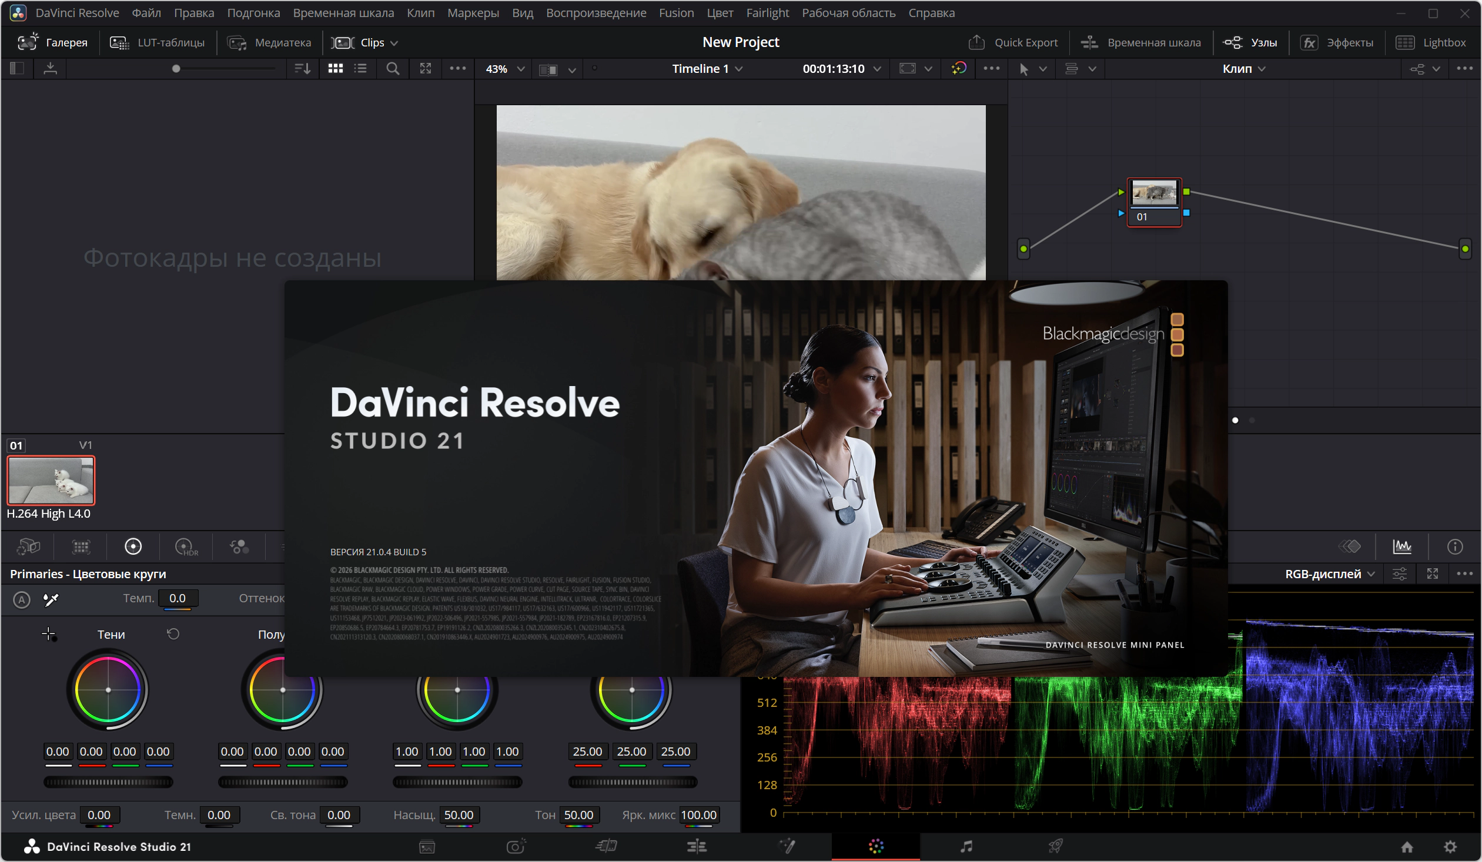Show the Scopes panel icon

click(1402, 546)
